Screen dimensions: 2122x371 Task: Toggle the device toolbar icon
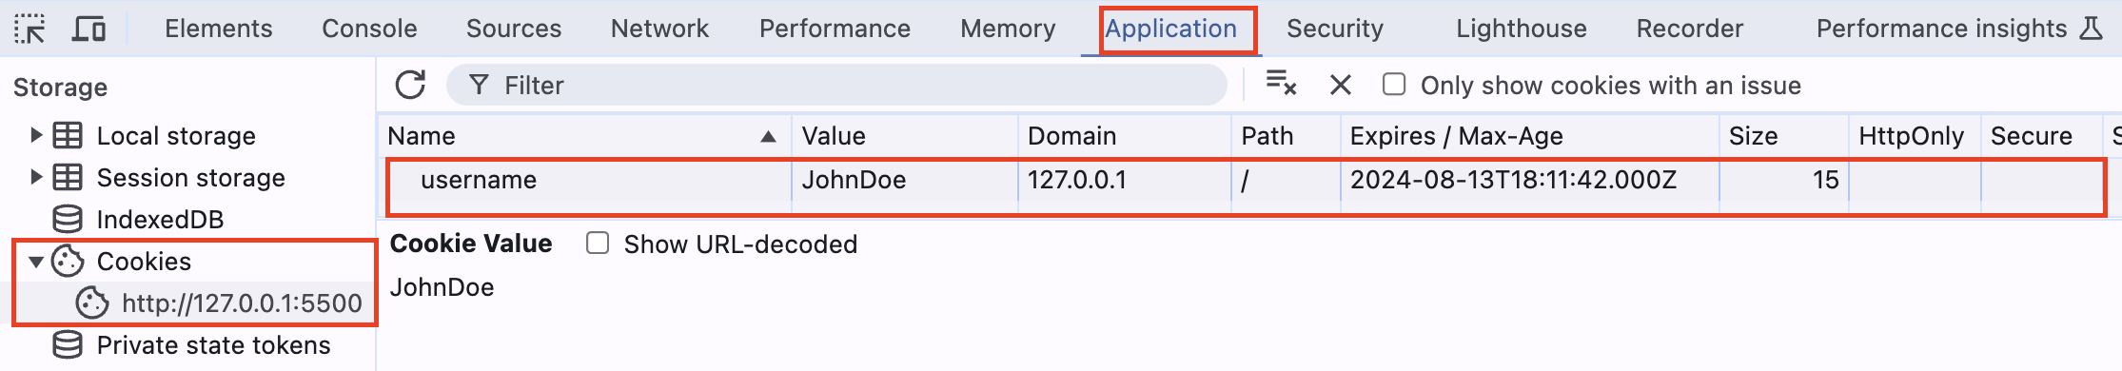coord(88,29)
